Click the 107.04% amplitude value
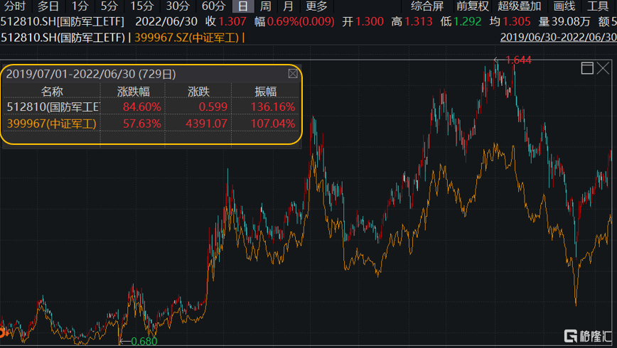 [273, 124]
